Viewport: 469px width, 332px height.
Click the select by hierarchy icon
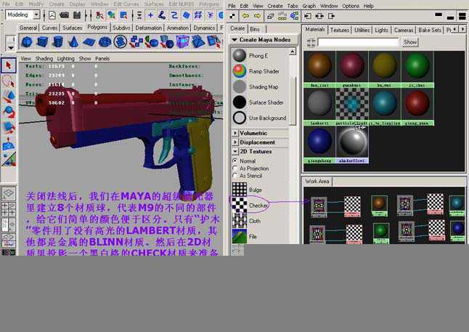99,15
